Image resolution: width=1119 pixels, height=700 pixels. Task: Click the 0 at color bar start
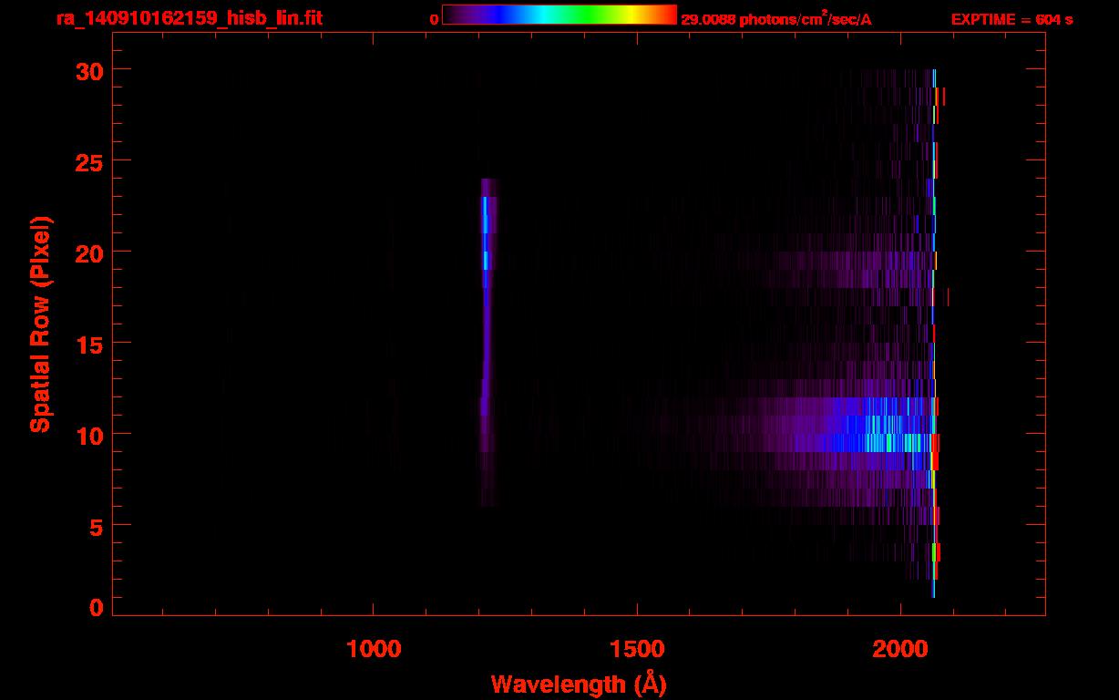point(435,19)
